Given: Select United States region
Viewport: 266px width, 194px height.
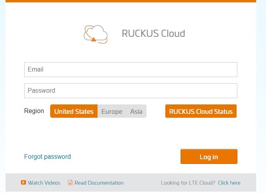Looking at the screenshot, I should (x=74, y=111).
